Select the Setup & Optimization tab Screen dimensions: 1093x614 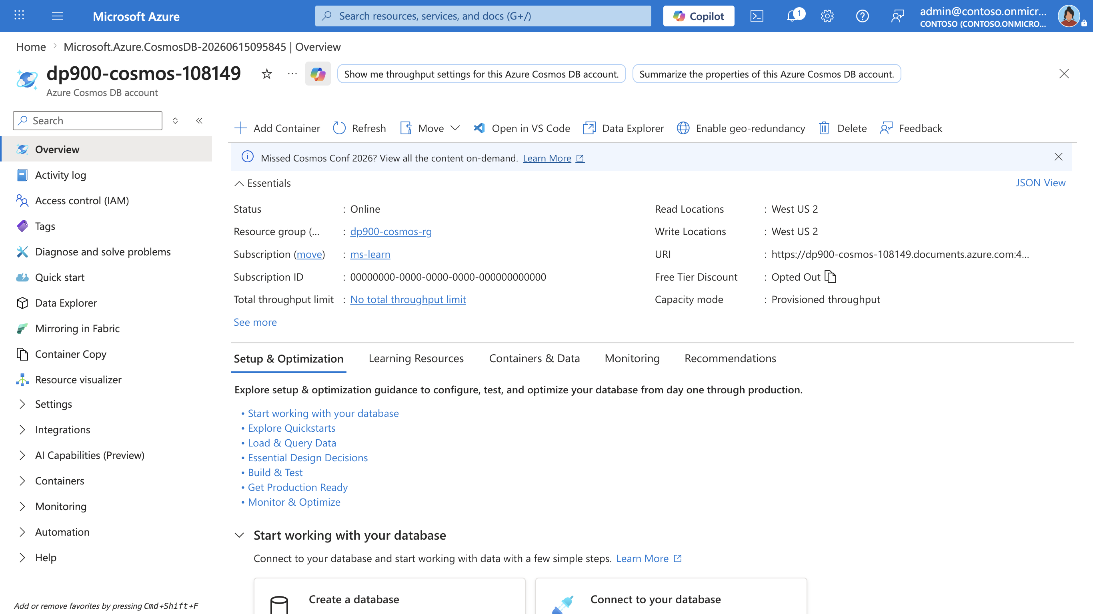[288, 359]
